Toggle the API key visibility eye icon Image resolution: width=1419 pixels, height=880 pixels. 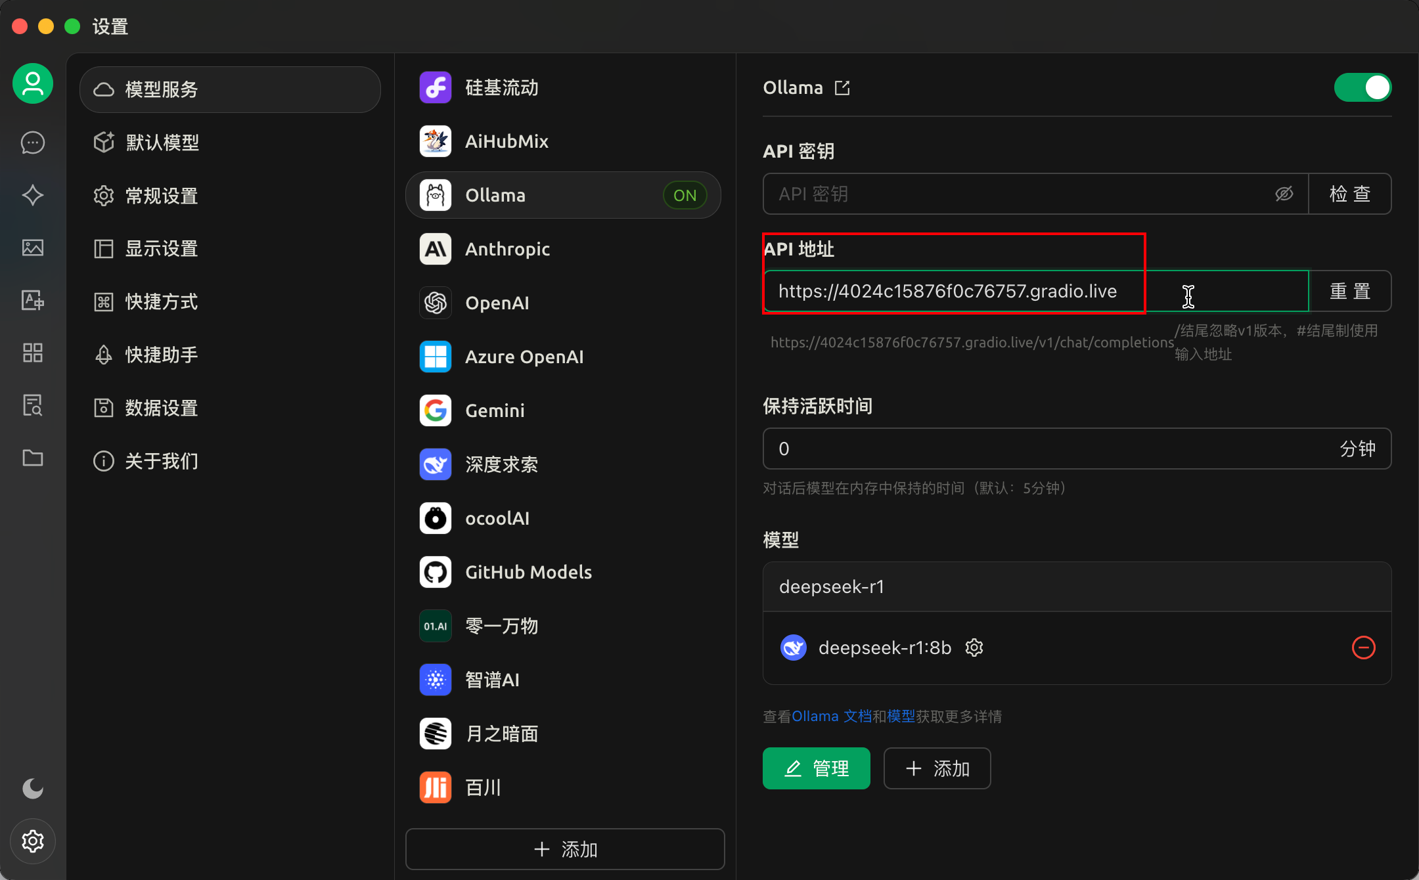point(1284,194)
